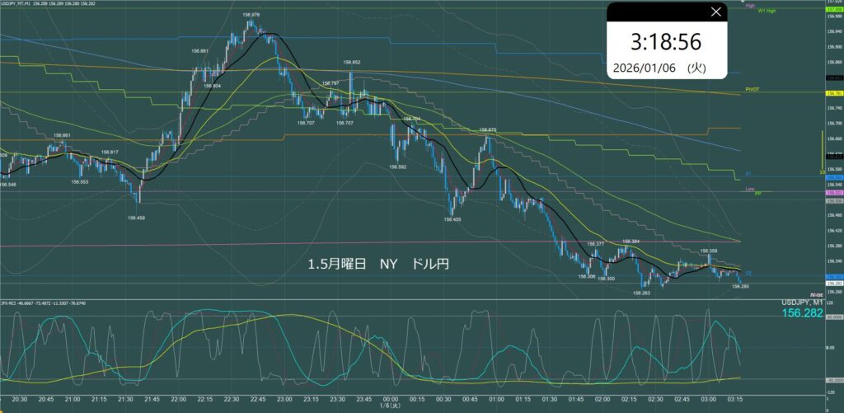
Task: Click the price label 156.661
Action: (63, 135)
